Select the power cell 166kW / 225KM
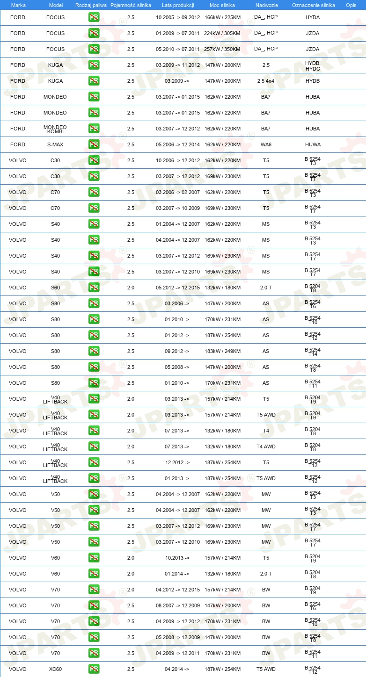Viewport: 366px width, 677px height. (222, 17)
